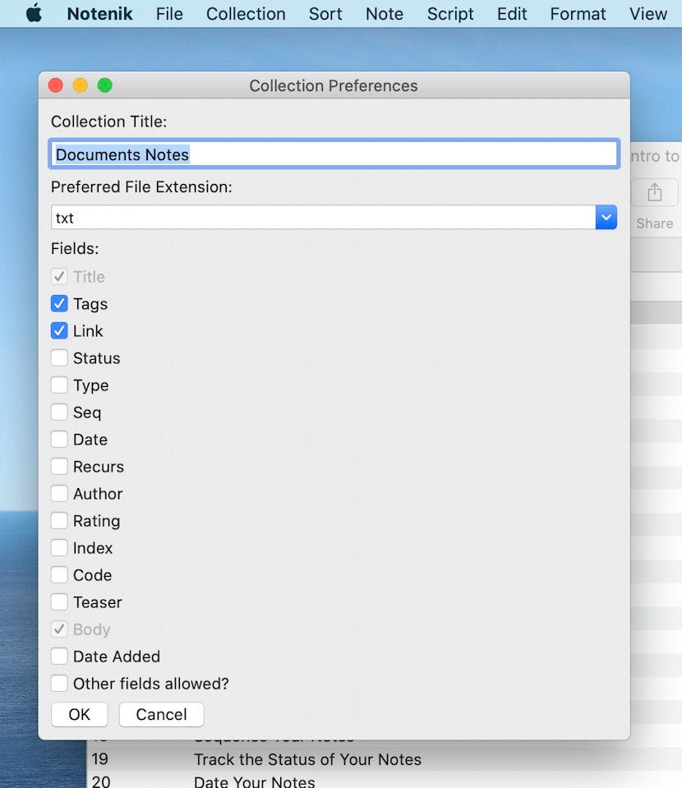The image size is (682, 788).
Task: Open the Format menu
Action: (x=578, y=14)
